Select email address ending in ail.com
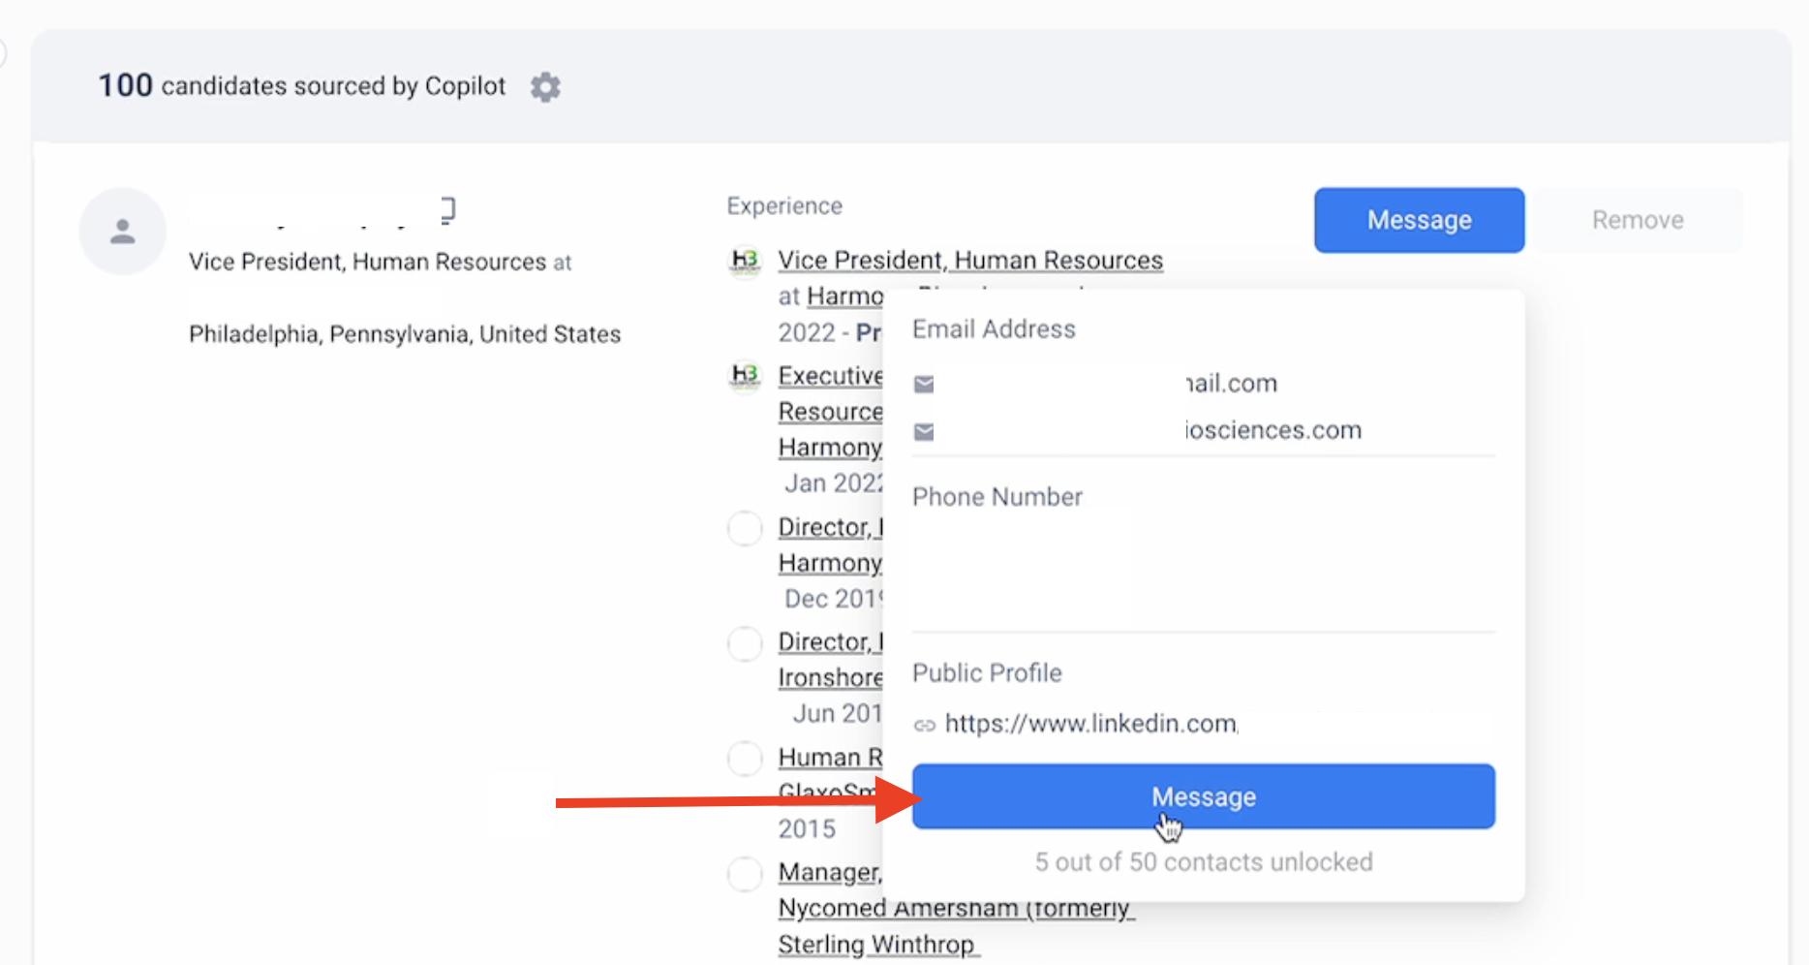Viewport: 1809px width, 965px height. pos(1231,384)
